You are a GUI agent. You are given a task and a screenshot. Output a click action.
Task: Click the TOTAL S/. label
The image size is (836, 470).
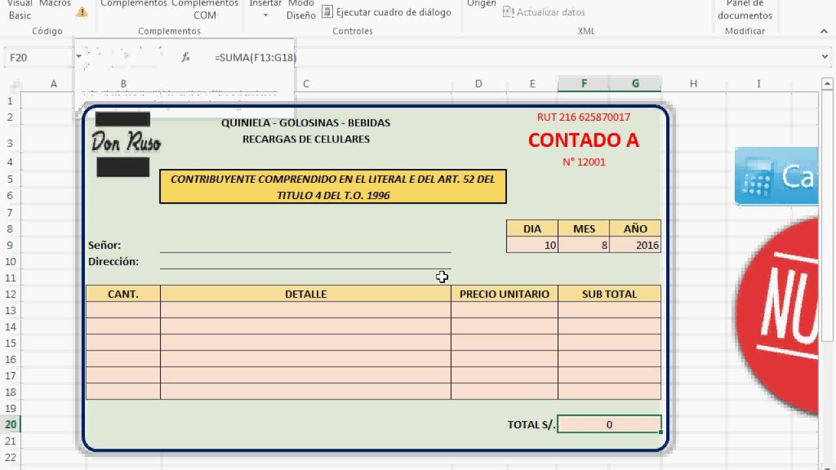pos(531,424)
